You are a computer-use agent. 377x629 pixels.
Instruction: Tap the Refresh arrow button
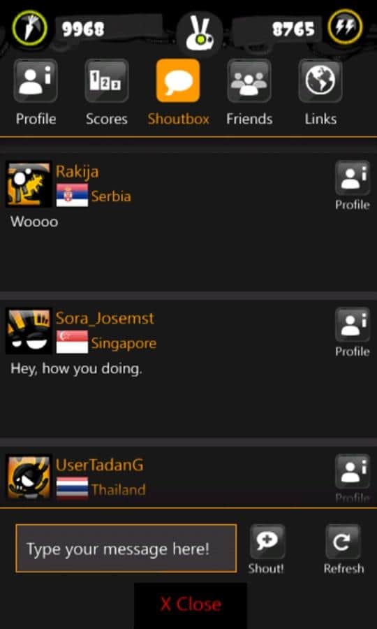pyautogui.click(x=343, y=542)
